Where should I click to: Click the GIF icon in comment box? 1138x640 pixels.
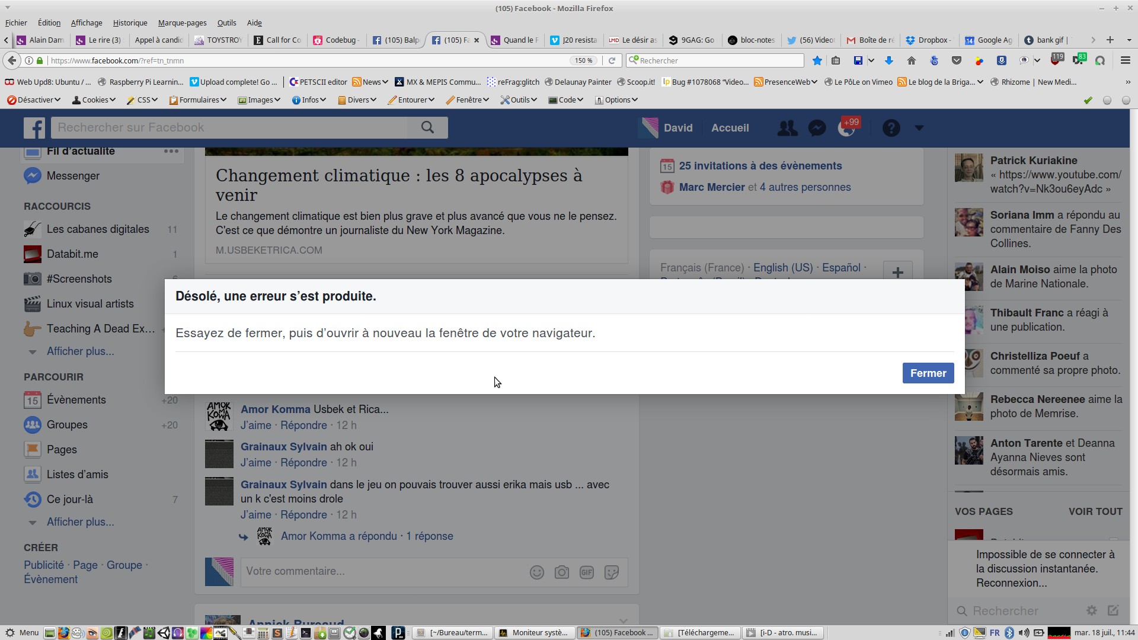(587, 572)
